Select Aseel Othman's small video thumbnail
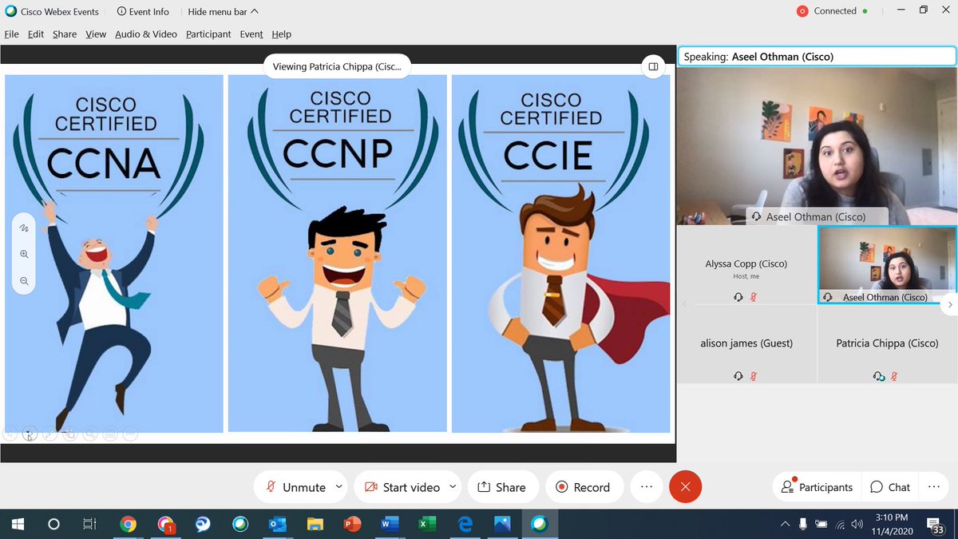Image resolution: width=958 pixels, height=539 pixels. (x=886, y=264)
